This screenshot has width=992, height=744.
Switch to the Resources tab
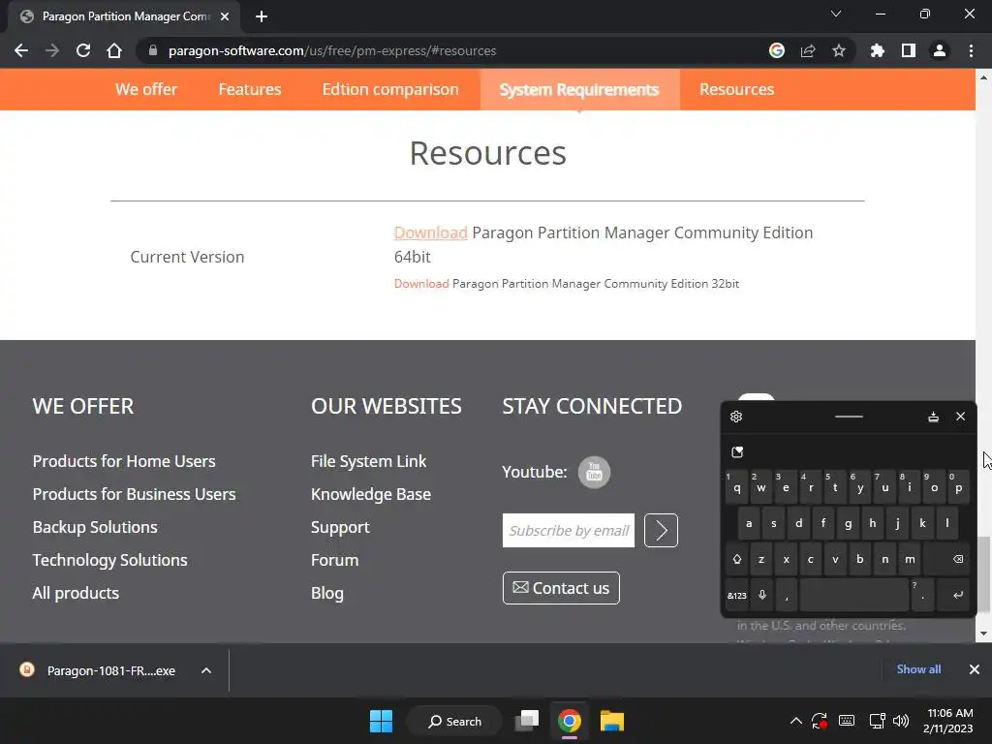click(736, 89)
